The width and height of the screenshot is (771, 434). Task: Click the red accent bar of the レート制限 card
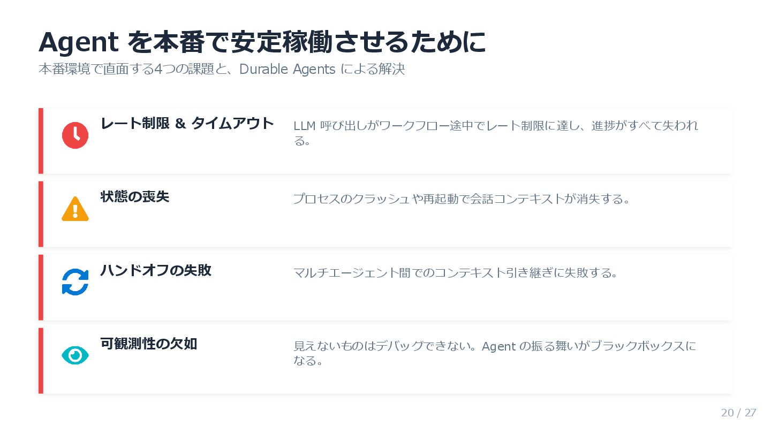(41, 141)
